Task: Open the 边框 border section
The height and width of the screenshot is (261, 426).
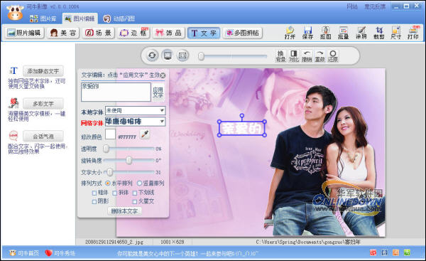Action: point(133,33)
